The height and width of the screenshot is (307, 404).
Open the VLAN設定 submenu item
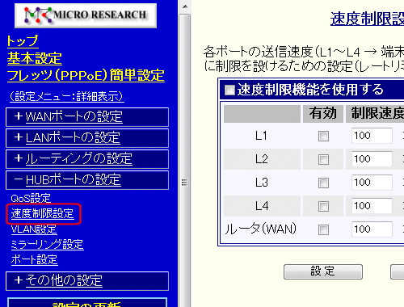tap(34, 229)
